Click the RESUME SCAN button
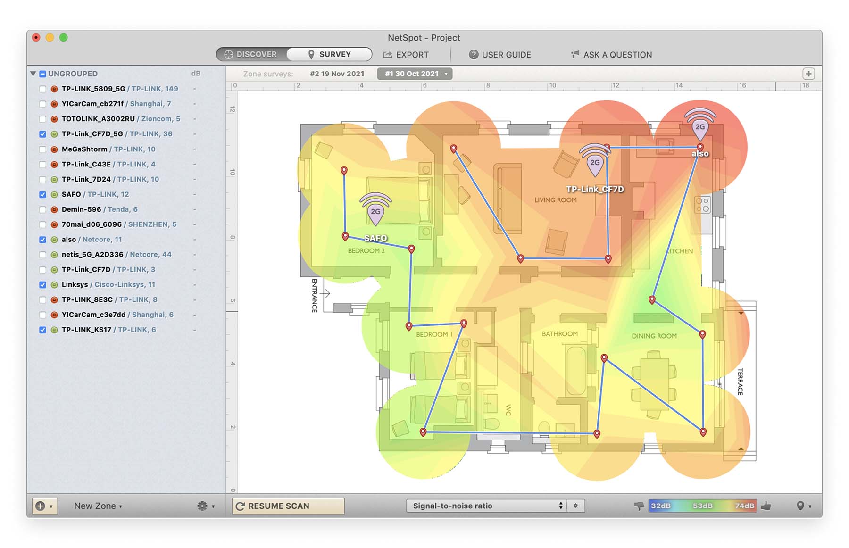The height and width of the screenshot is (548, 849). tap(288, 506)
